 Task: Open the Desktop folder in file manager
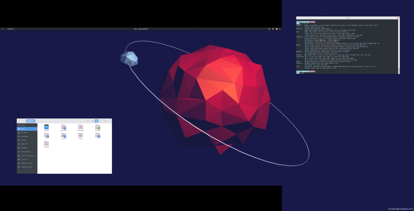pos(46,127)
